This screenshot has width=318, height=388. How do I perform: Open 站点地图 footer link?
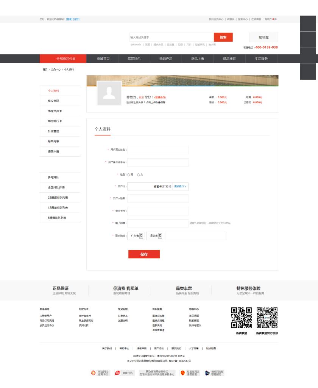point(211,348)
